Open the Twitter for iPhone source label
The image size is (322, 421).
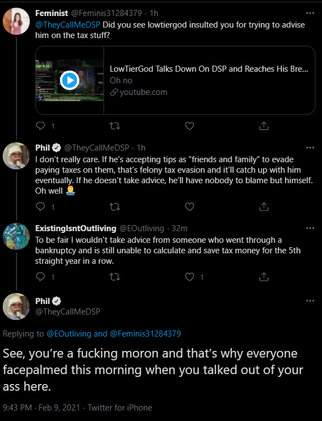120,408
